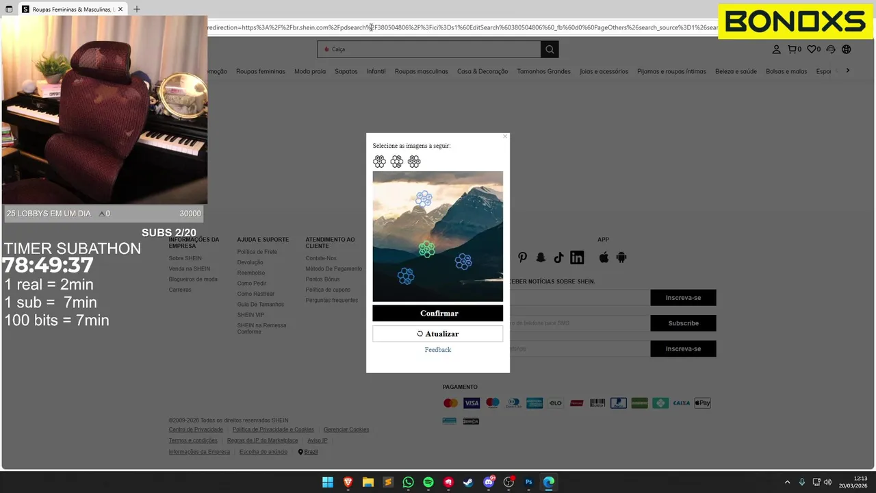876x493 pixels.
Task: Open browser tab list button
Action: click(9, 9)
